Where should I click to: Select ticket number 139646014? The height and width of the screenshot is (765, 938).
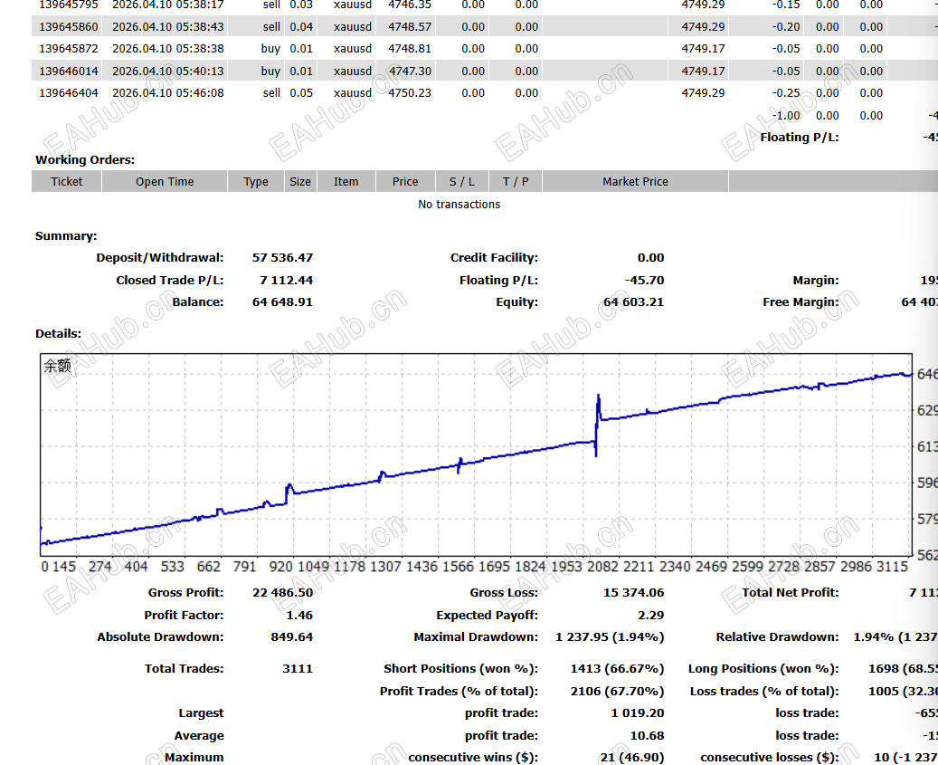point(68,72)
